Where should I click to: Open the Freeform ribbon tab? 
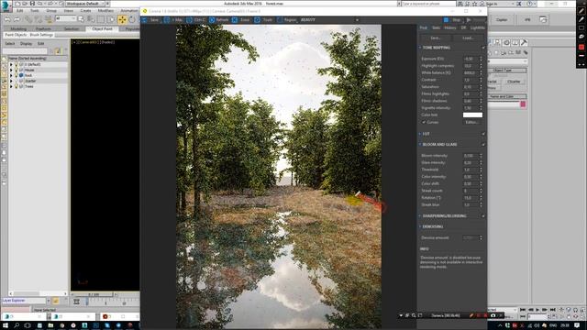[43, 28]
